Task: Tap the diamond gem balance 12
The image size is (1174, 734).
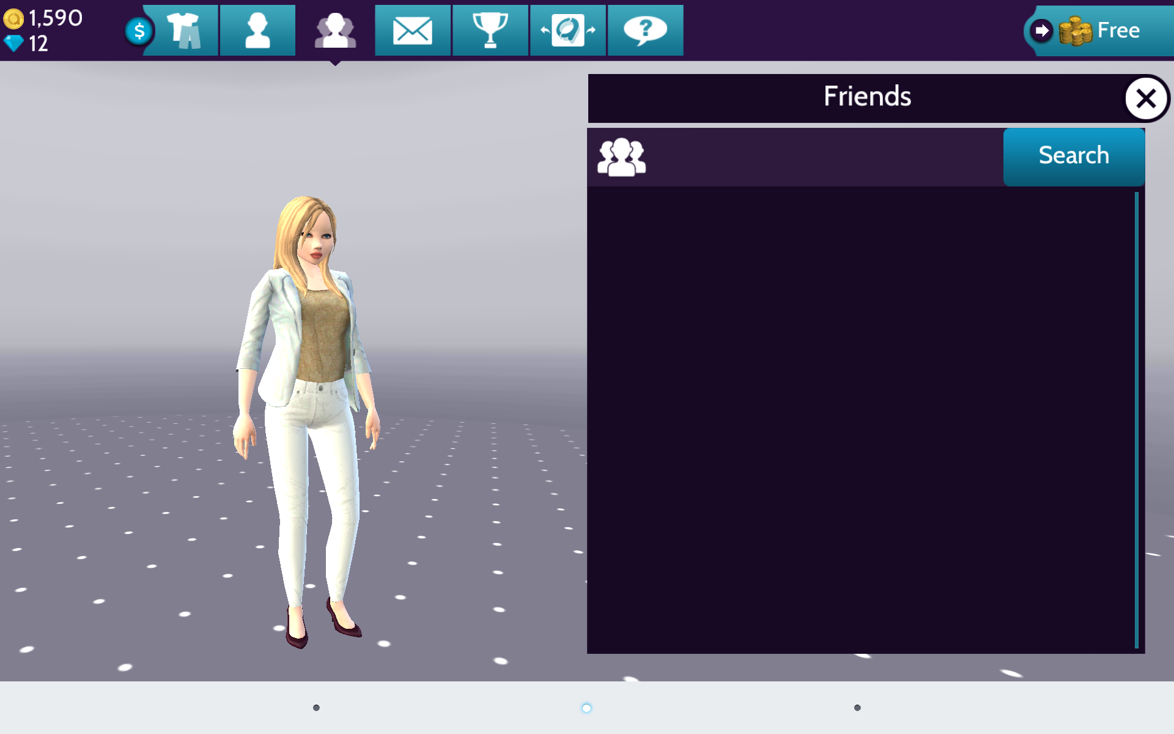Action: tap(26, 43)
